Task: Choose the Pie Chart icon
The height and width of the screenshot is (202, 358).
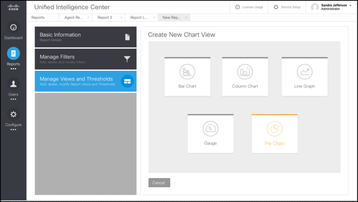Action: pos(274,129)
